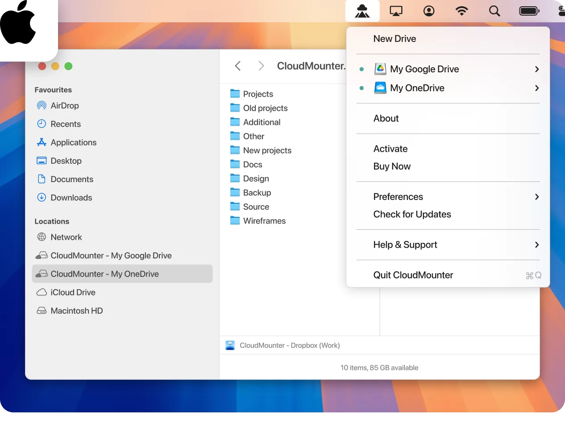Toggle the mount indicator next to My OneDrive
565x424 pixels.
point(361,88)
